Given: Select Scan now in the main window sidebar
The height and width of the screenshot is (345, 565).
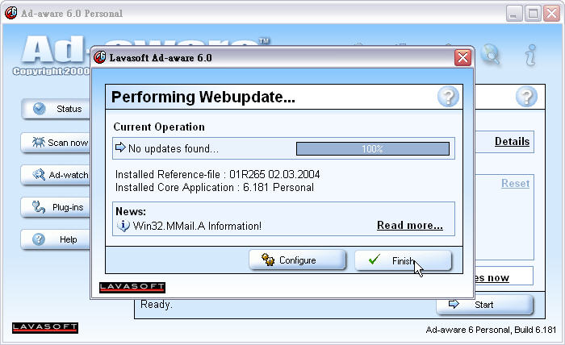Looking at the screenshot, I should (x=56, y=143).
